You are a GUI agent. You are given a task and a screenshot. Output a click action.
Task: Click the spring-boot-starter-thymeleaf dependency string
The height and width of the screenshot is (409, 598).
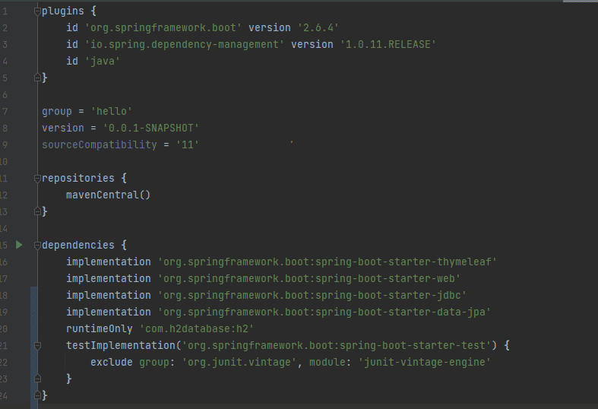[327, 262]
